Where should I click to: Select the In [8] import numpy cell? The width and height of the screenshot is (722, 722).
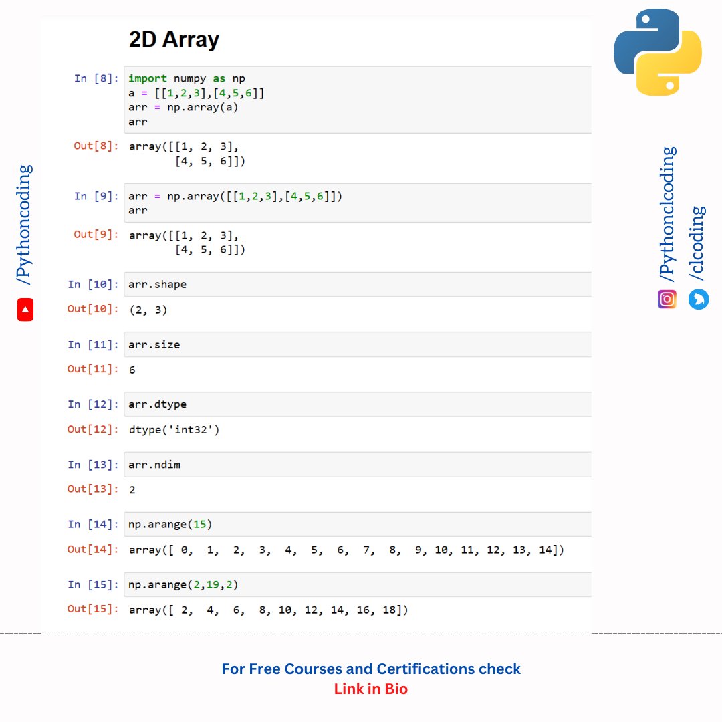click(x=357, y=100)
